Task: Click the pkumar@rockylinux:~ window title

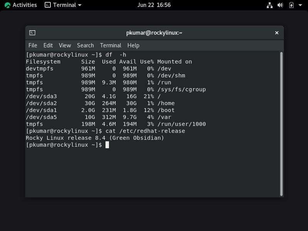Action: click(154, 33)
